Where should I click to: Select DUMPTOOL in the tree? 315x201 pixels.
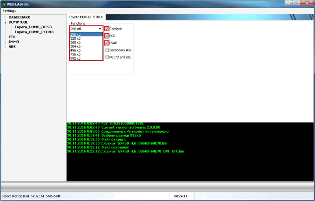tap(18, 22)
